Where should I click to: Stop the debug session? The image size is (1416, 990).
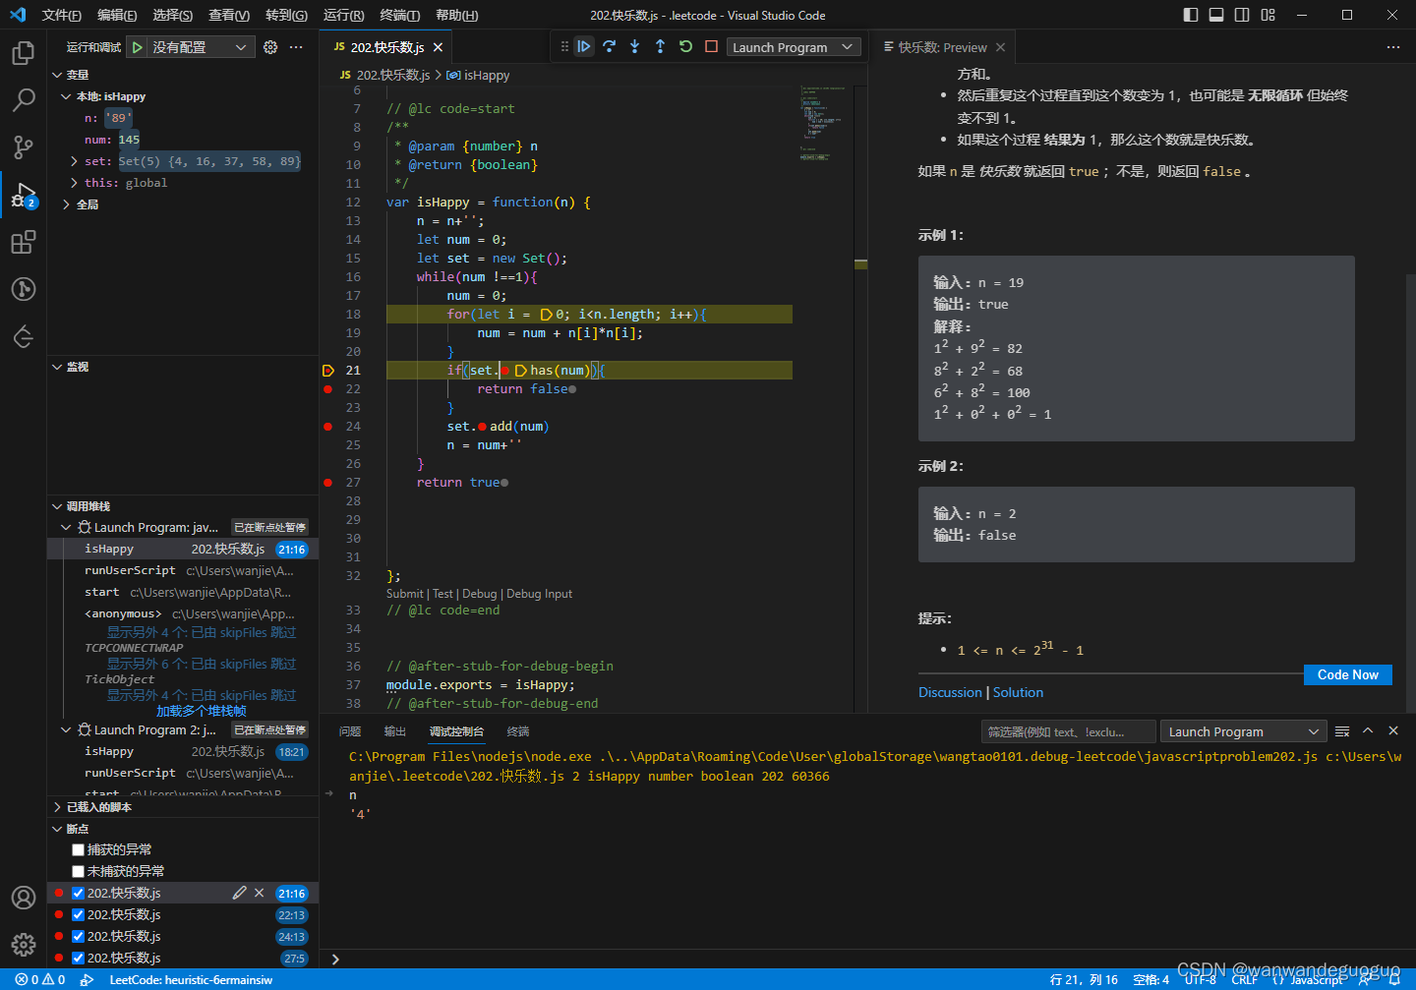click(712, 46)
